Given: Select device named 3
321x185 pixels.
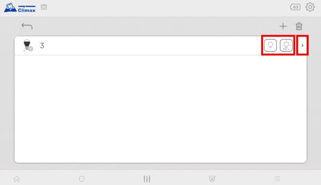Looking at the screenshot, I should pos(42,46).
